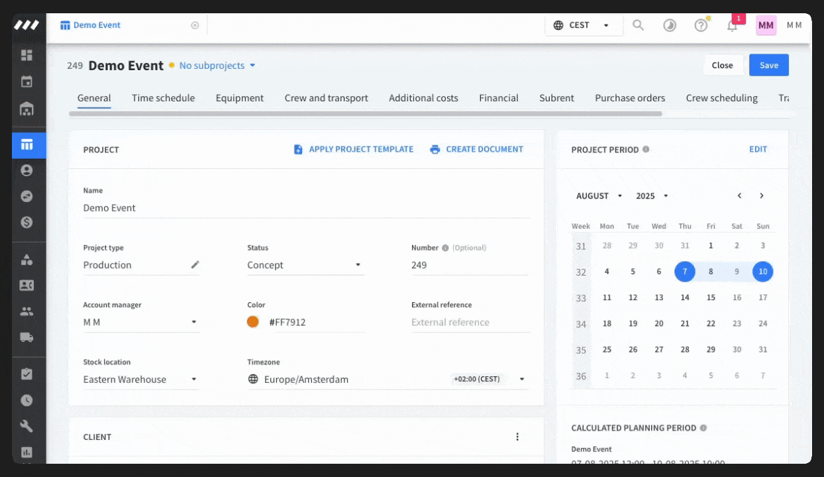Viewport: 824px width, 477px height.
Task: Click the Save button
Action: tap(769, 65)
